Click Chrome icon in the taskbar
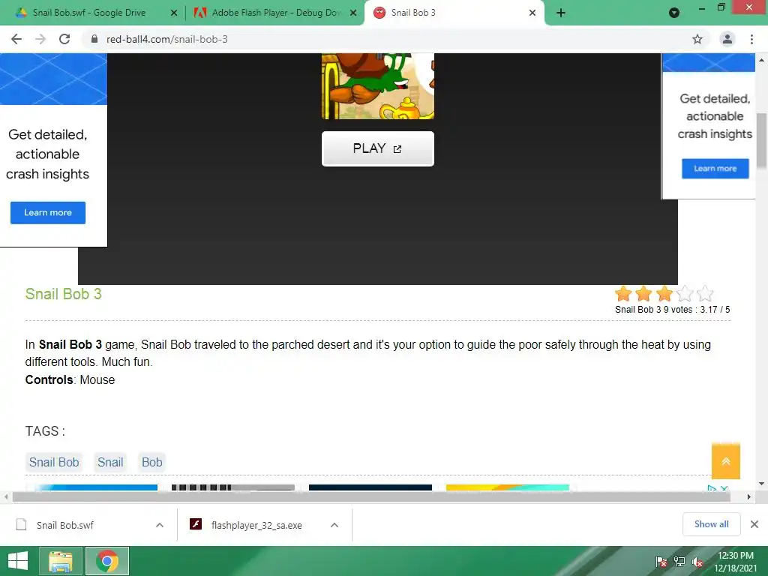This screenshot has width=768, height=576. tap(107, 561)
